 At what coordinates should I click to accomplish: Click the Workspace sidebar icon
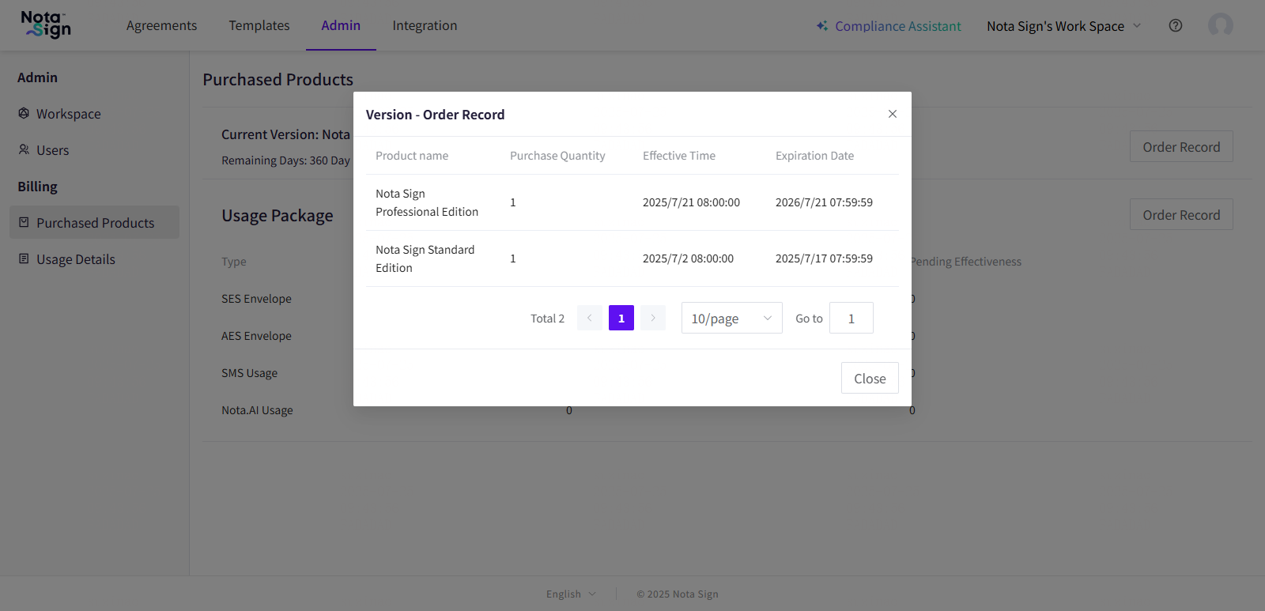pyautogui.click(x=24, y=114)
